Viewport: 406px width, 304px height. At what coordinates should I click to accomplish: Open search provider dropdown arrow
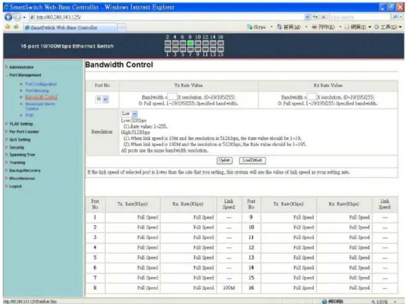tap(400, 17)
